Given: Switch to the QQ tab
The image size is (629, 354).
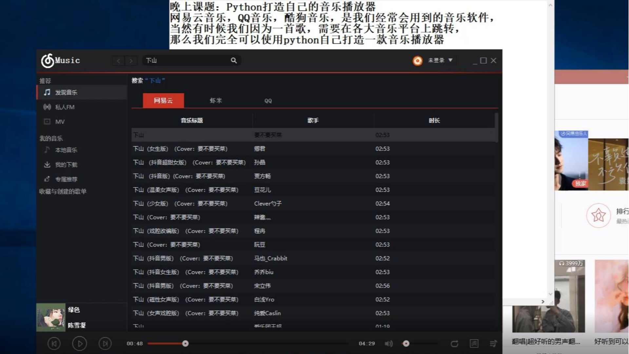Looking at the screenshot, I should (268, 101).
